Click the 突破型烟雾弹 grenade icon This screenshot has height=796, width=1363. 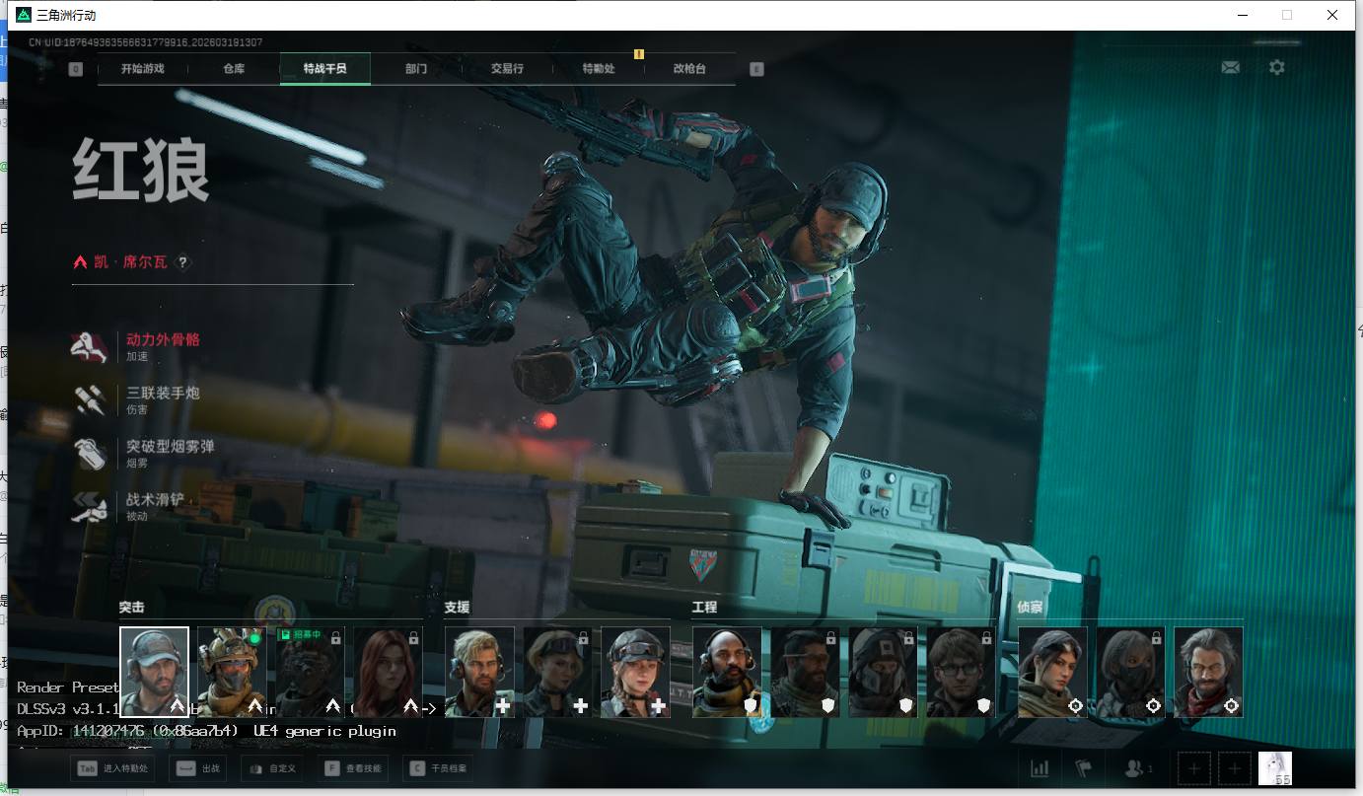[90, 454]
